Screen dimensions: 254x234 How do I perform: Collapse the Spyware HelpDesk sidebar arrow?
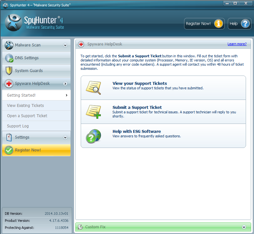tap(65, 84)
